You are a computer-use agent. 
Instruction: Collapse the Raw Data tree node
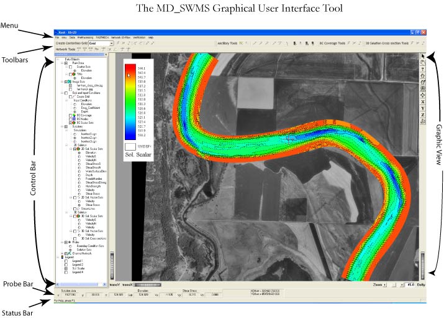point(61,63)
